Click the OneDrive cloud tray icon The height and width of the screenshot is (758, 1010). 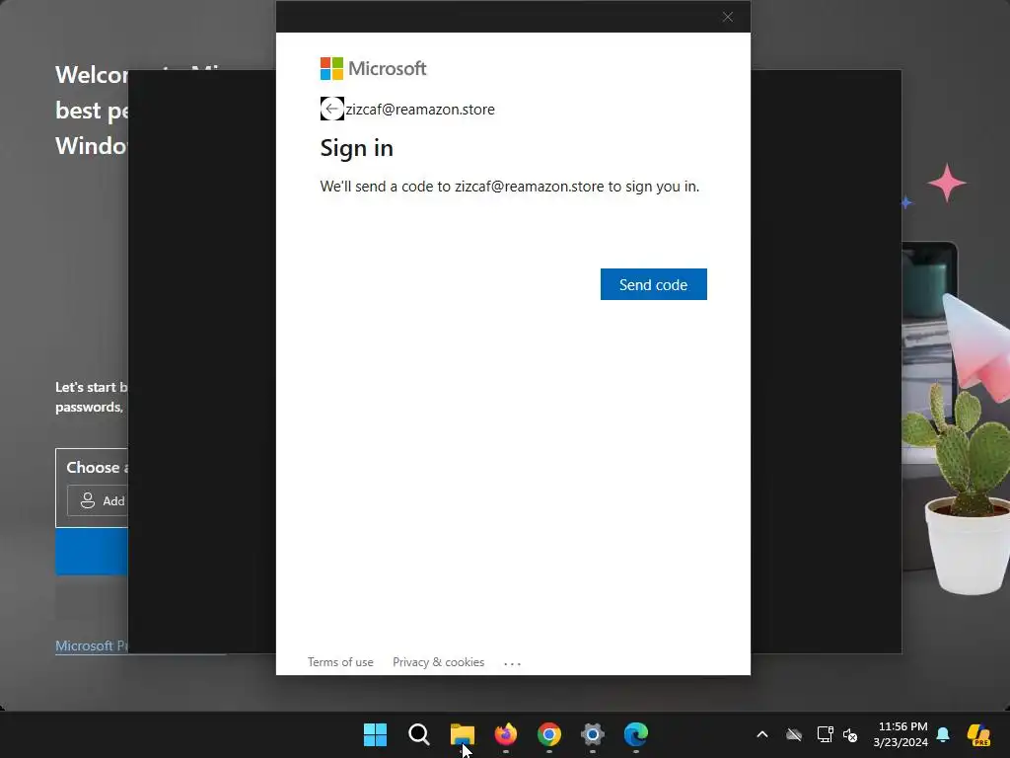[x=794, y=734]
